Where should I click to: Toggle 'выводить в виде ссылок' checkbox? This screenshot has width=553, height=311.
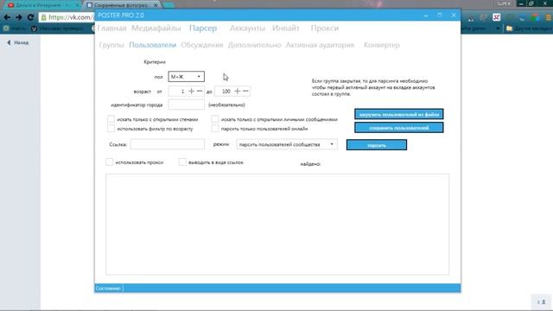(182, 162)
